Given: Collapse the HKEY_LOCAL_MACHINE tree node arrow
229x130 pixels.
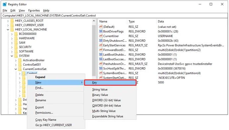Looking at the screenshot, I should pyautogui.click(x=8, y=30).
